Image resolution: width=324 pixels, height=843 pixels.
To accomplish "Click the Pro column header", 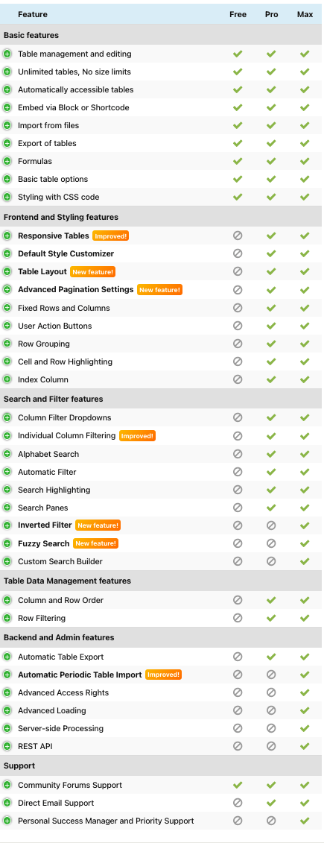I will point(271,14).
